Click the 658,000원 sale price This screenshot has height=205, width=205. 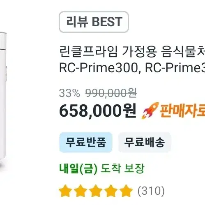(98, 111)
